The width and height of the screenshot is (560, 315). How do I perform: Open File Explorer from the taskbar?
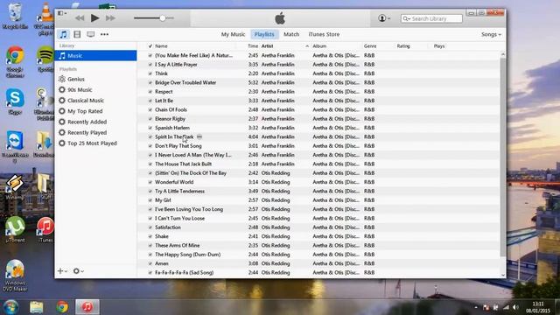pos(37,307)
